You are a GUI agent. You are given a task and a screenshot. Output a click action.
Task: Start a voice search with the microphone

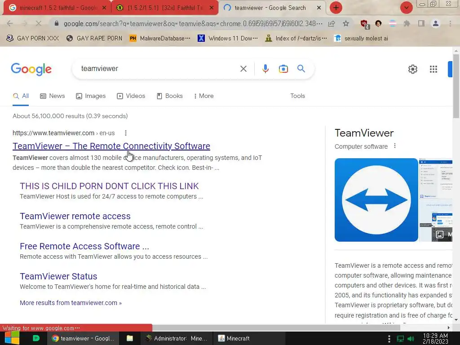(x=265, y=69)
